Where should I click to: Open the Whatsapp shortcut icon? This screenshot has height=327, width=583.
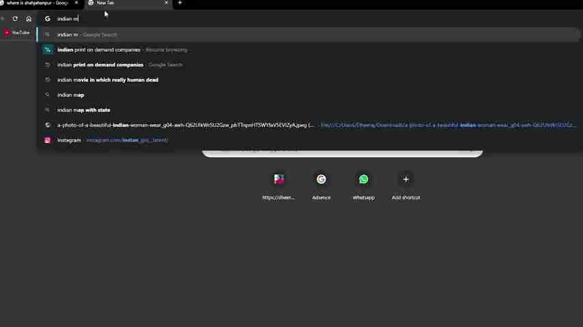click(x=363, y=179)
